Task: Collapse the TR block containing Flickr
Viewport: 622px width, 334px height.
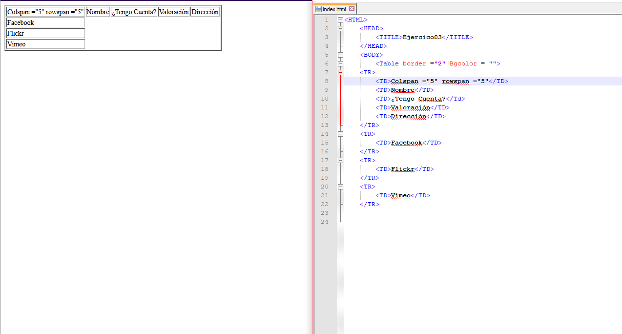Action: [340, 160]
